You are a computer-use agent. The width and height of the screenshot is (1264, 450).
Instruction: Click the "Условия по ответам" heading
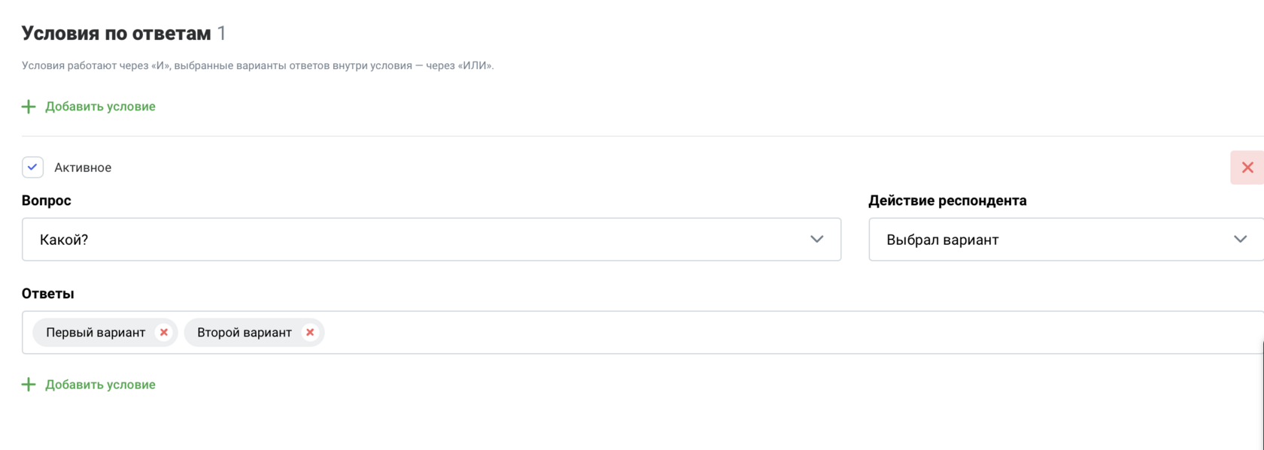tap(116, 34)
